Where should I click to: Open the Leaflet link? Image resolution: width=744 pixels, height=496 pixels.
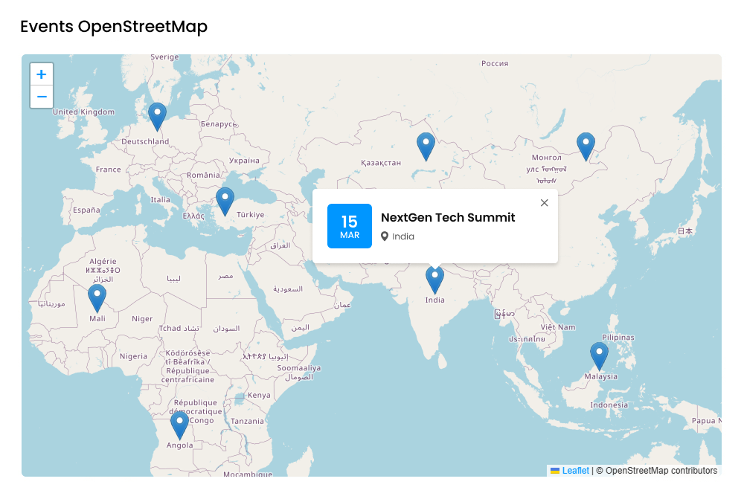[x=574, y=470]
